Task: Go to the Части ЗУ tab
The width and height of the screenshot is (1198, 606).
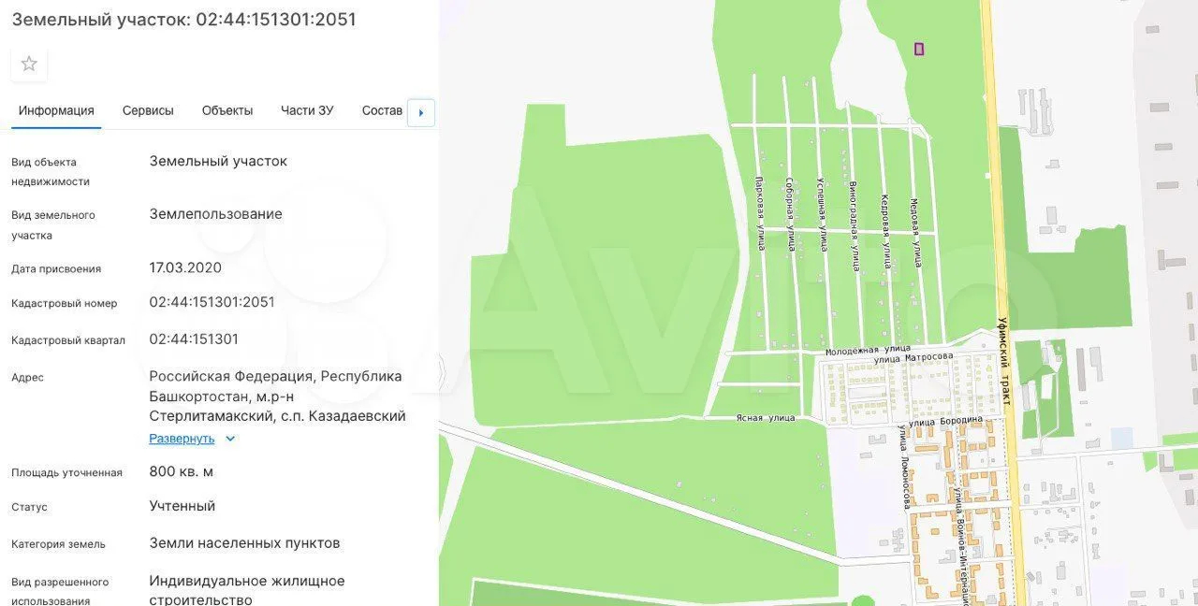Action: click(307, 110)
